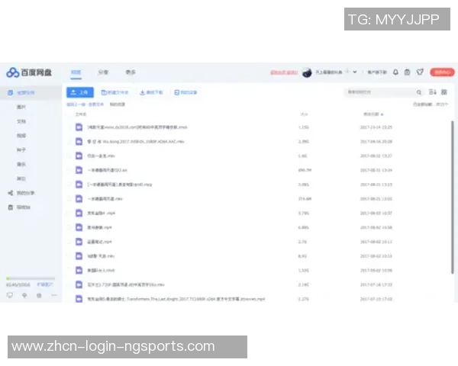Image resolution: width=458 pixels, height=366 pixels.
Task: Click the My Devices toolbar icon
Action: tap(176, 92)
